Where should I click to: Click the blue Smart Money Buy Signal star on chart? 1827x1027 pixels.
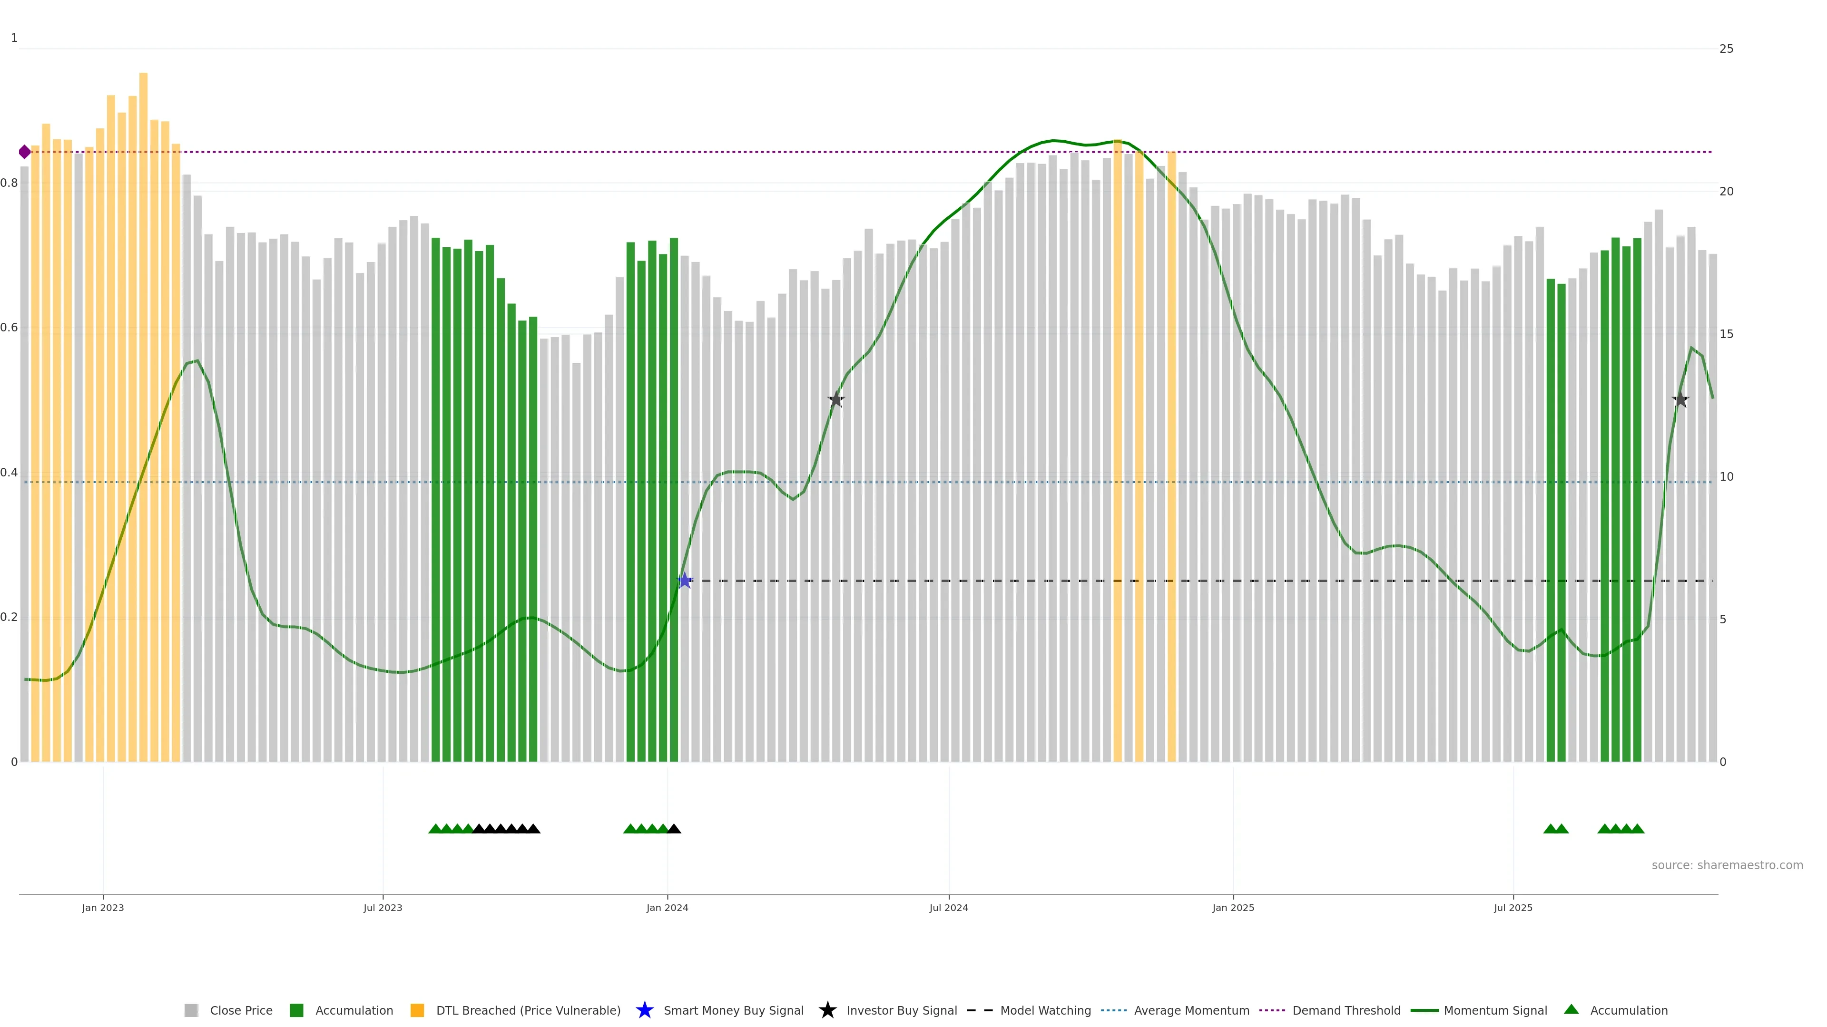coord(685,581)
